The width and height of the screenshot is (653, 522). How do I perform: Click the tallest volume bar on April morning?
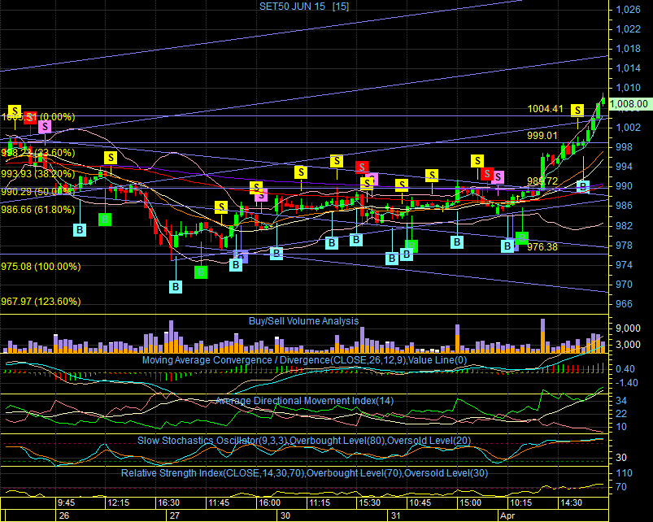(x=542, y=336)
